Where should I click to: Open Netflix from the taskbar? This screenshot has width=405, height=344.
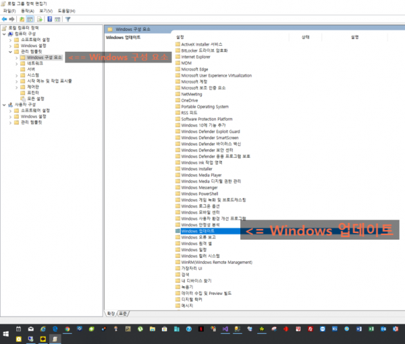tap(201, 329)
